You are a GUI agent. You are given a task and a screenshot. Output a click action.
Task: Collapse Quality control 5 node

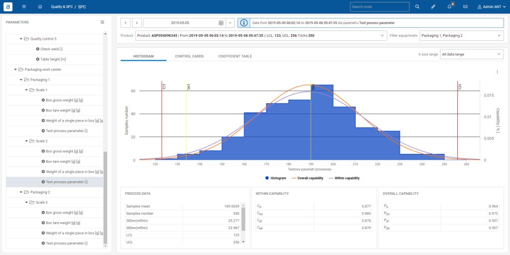tap(21, 39)
